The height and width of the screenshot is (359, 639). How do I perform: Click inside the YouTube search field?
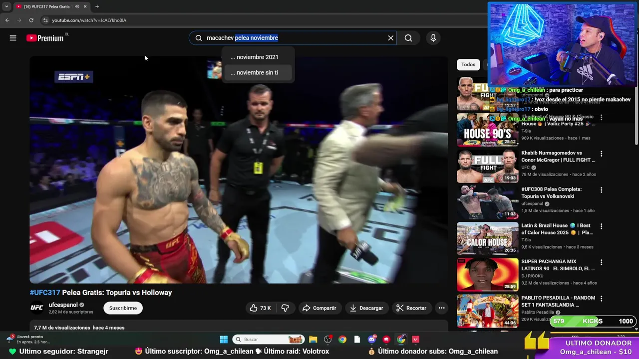pyautogui.click(x=292, y=38)
